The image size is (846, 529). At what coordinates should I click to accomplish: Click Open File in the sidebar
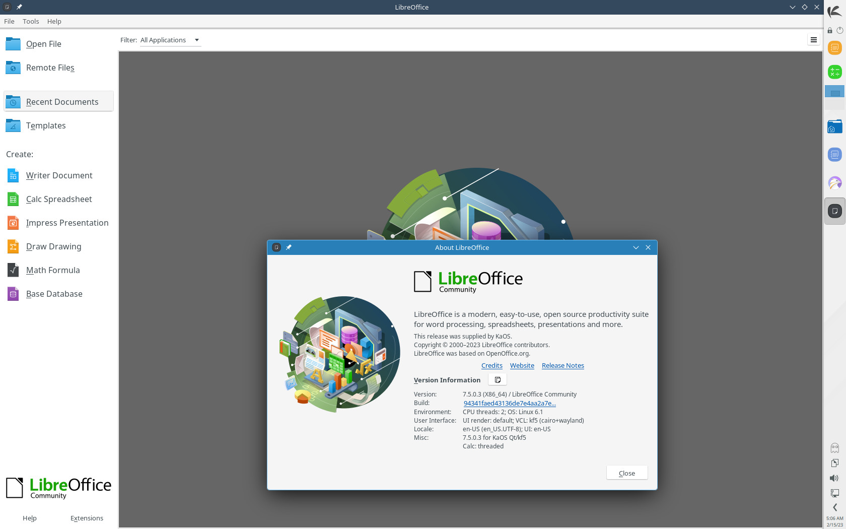(58, 44)
